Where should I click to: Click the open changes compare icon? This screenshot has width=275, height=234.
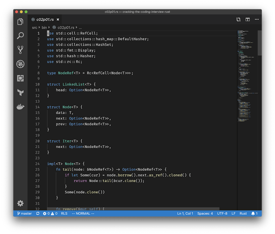click(238, 20)
